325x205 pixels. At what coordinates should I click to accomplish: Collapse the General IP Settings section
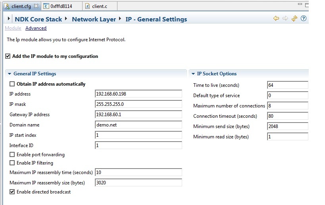(x=10, y=74)
